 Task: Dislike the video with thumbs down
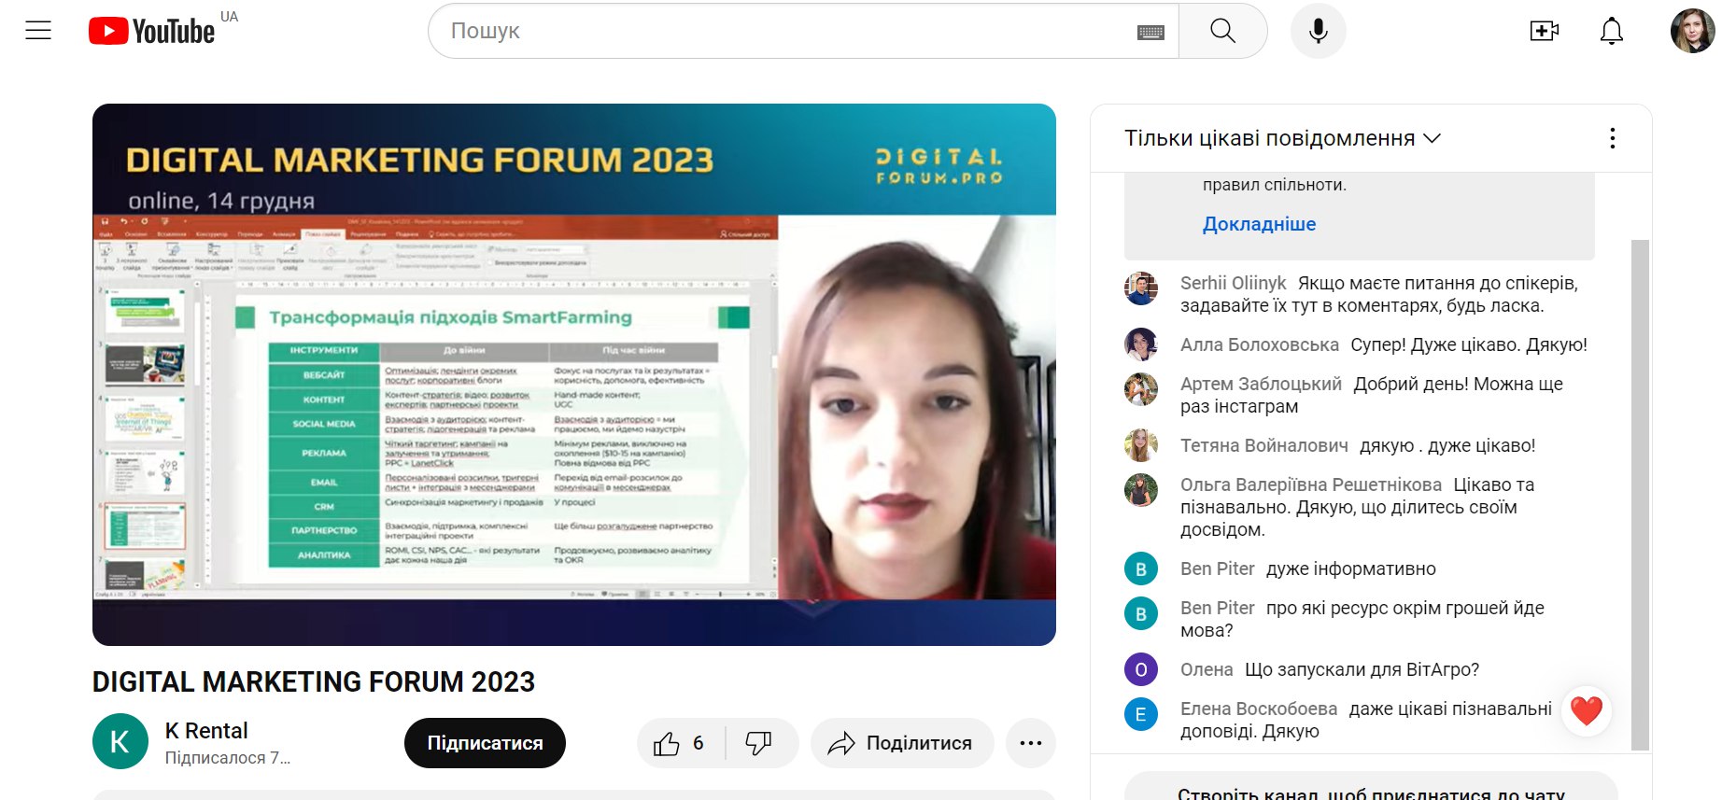tap(758, 743)
